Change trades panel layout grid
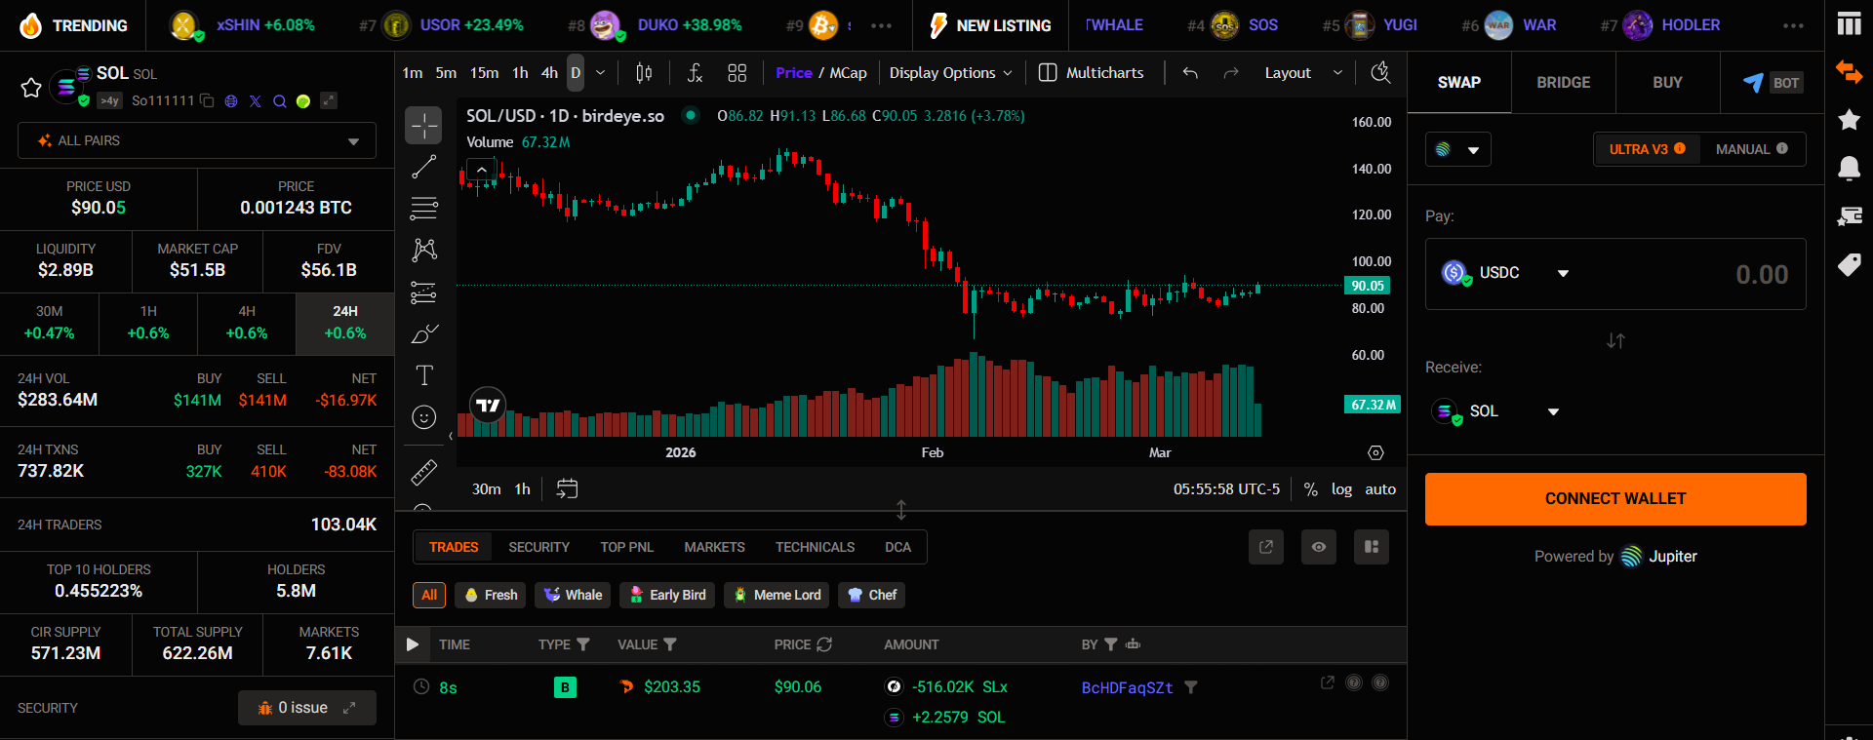Viewport: 1873px width, 740px height. point(1372,547)
